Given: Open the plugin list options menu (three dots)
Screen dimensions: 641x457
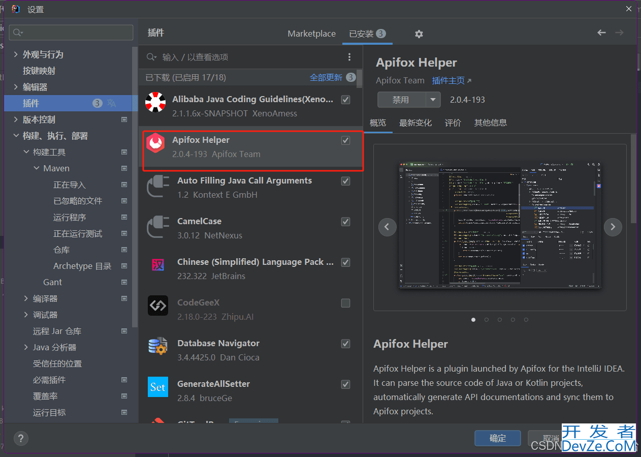Looking at the screenshot, I should [x=349, y=57].
